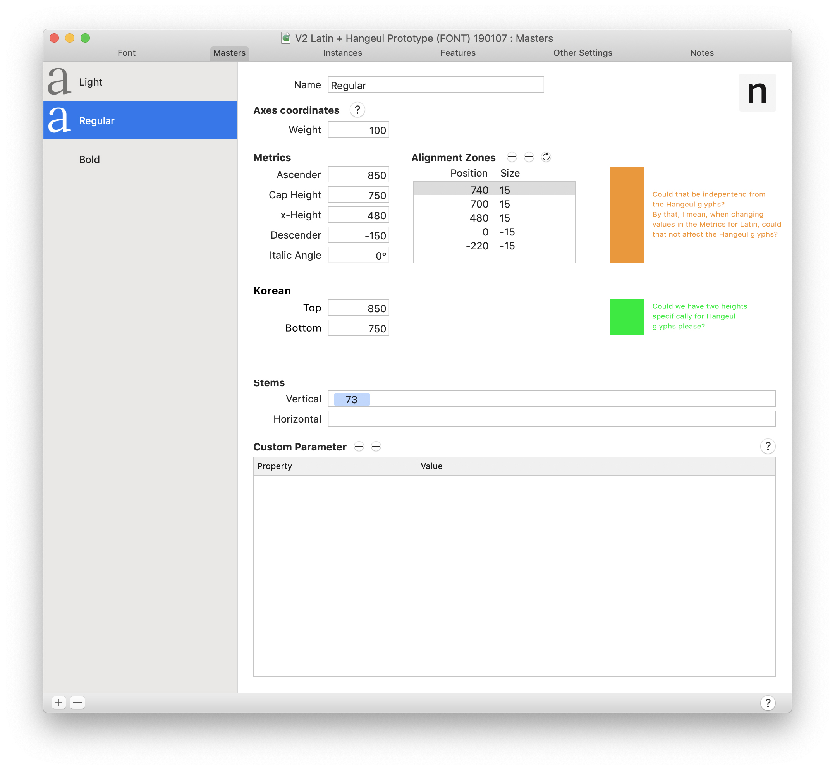Select the Bold master
The height and width of the screenshot is (770, 835).
click(x=140, y=159)
